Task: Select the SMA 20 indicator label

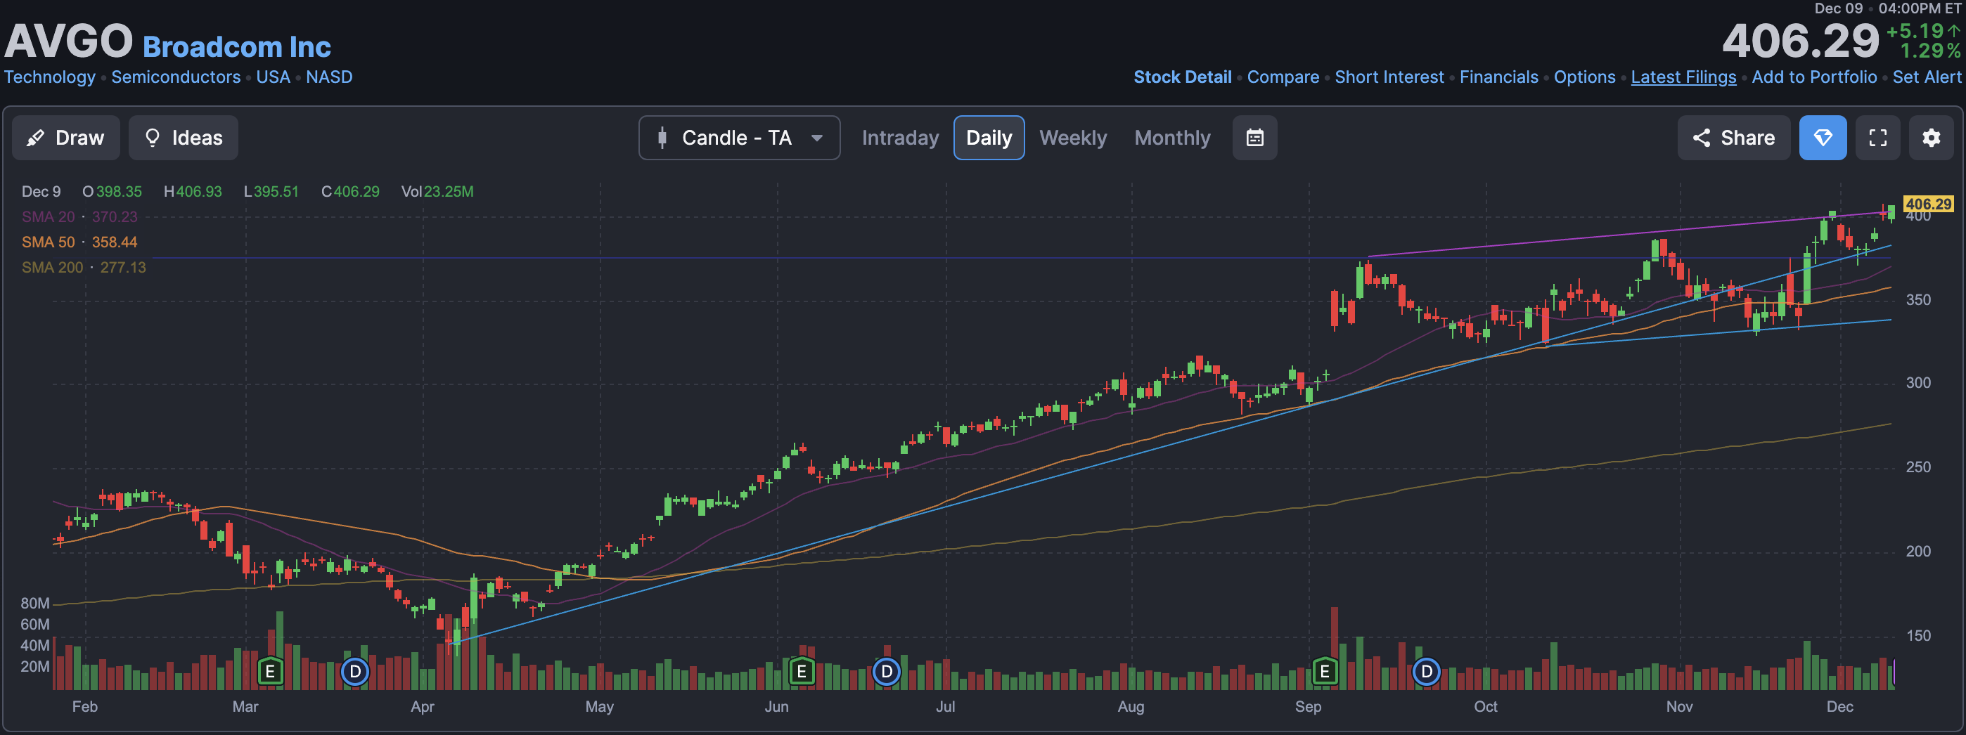Action: pos(48,216)
